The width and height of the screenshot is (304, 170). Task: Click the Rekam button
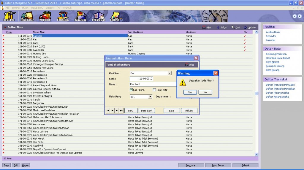tap(189, 111)
